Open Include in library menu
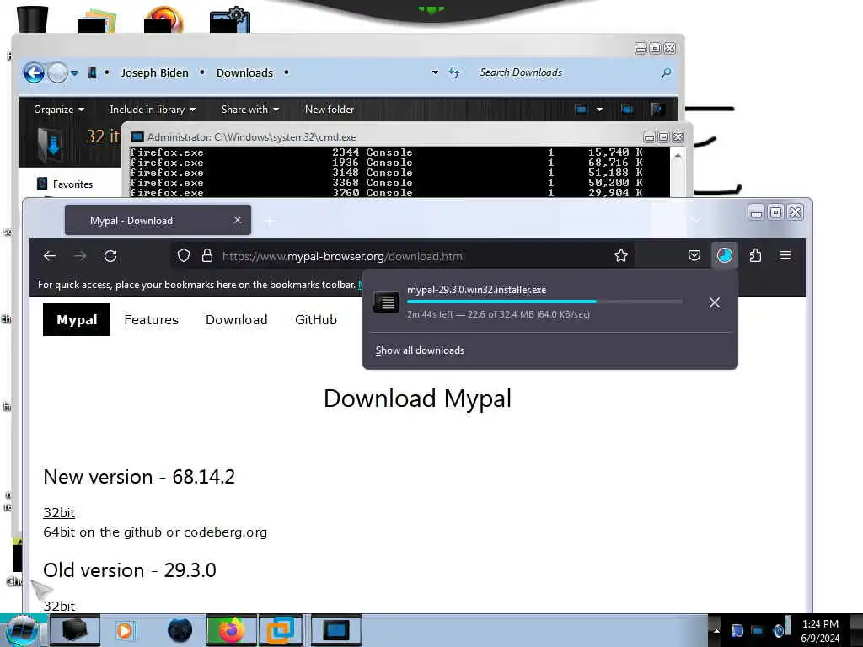Viewport: 863px width, 647px height. coord(153,109)
